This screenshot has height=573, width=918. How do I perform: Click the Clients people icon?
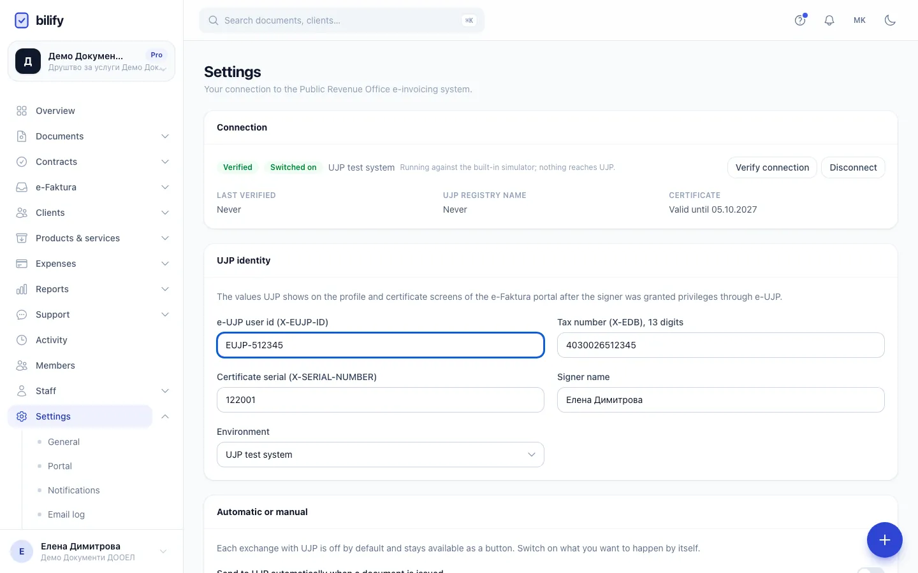[x=22, y=213]
